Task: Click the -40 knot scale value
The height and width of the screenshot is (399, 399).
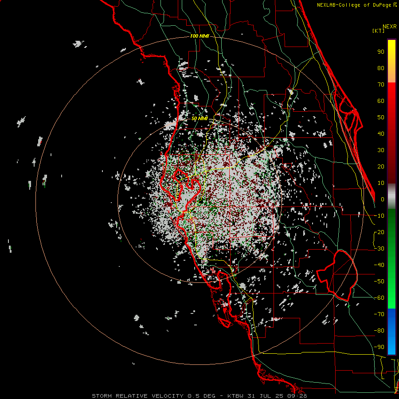Action: pyautogui.click(x=379, y=265)
